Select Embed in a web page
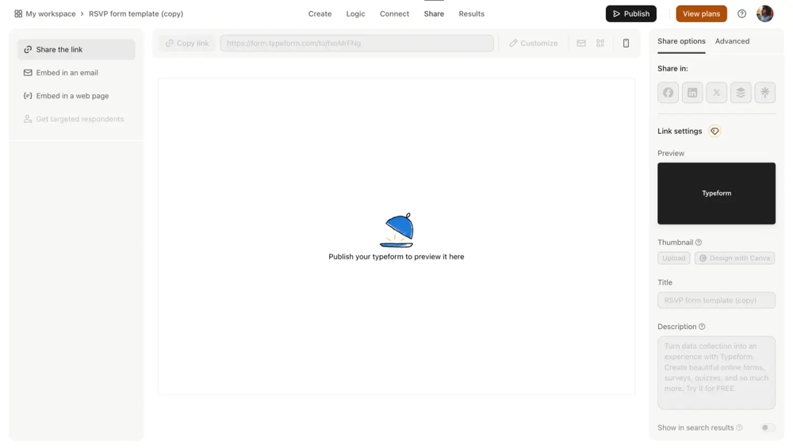This screenshot has width=793, height=448. (x=72, y=96)
